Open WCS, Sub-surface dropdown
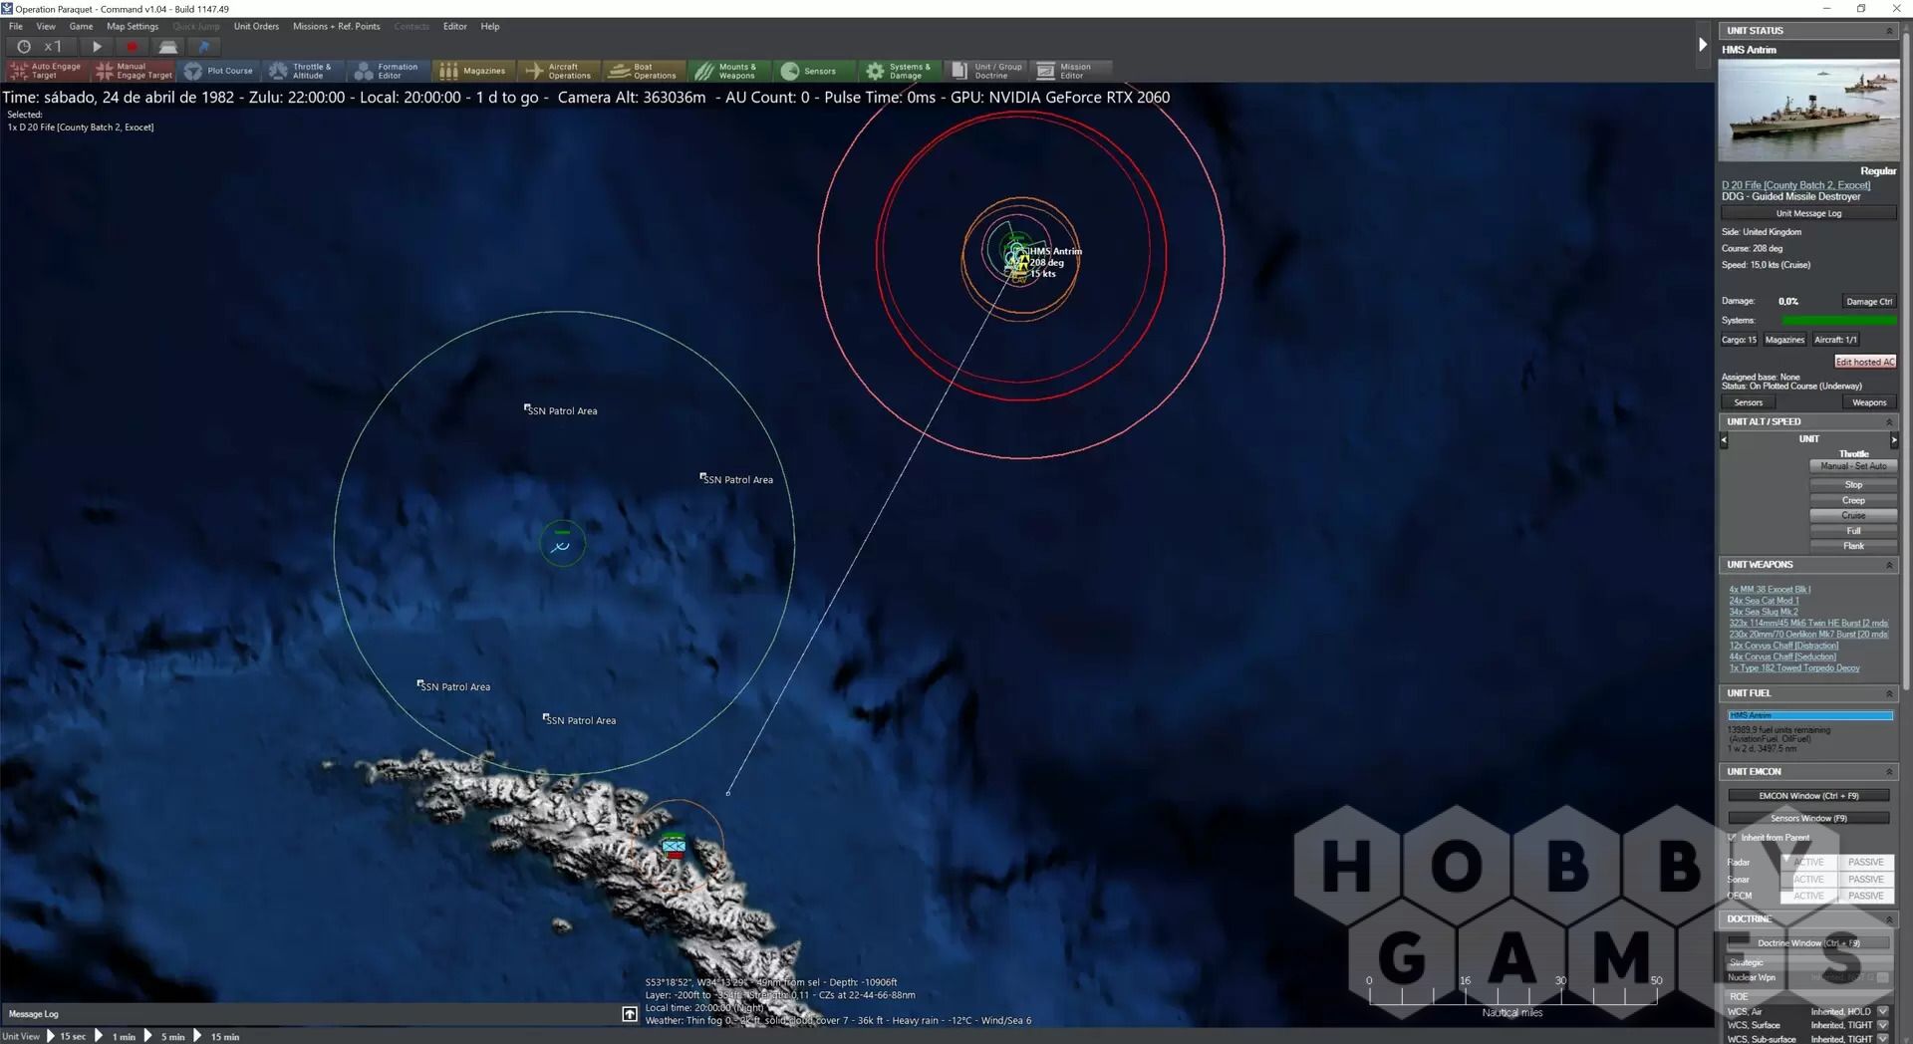1913x1044 pixels. click(1883, 1039)
